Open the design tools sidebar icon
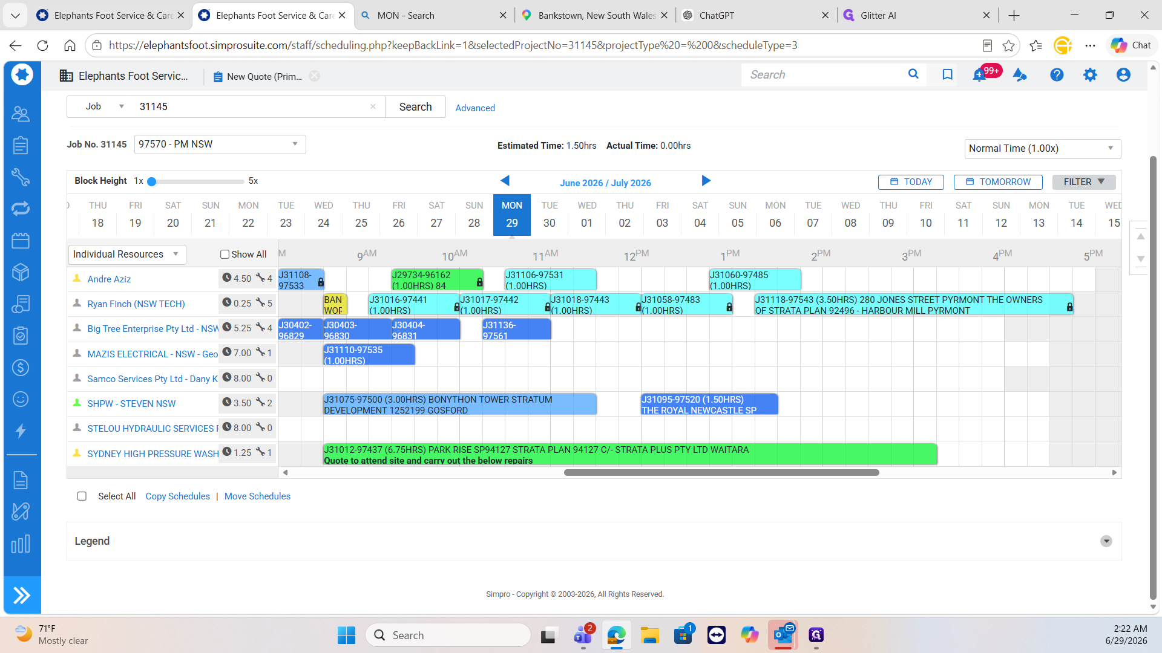Viewport: 1162px width, 653px height. 21,512
